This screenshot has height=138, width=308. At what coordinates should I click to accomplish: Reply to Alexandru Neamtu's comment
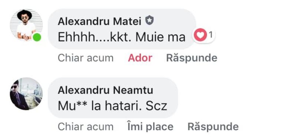point(213,126)
